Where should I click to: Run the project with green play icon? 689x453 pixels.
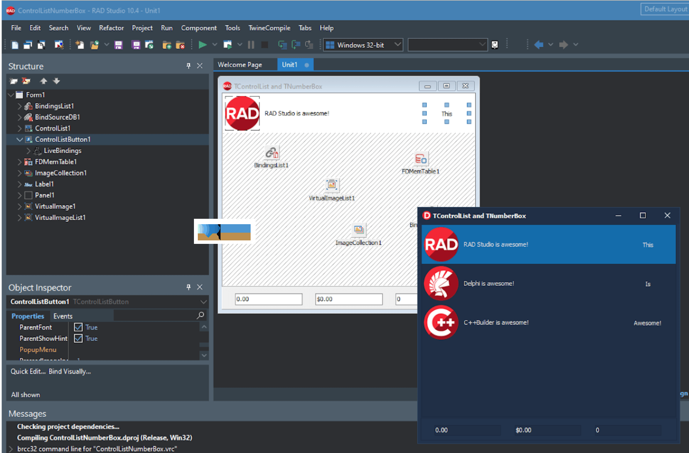(x=202, y=45)
